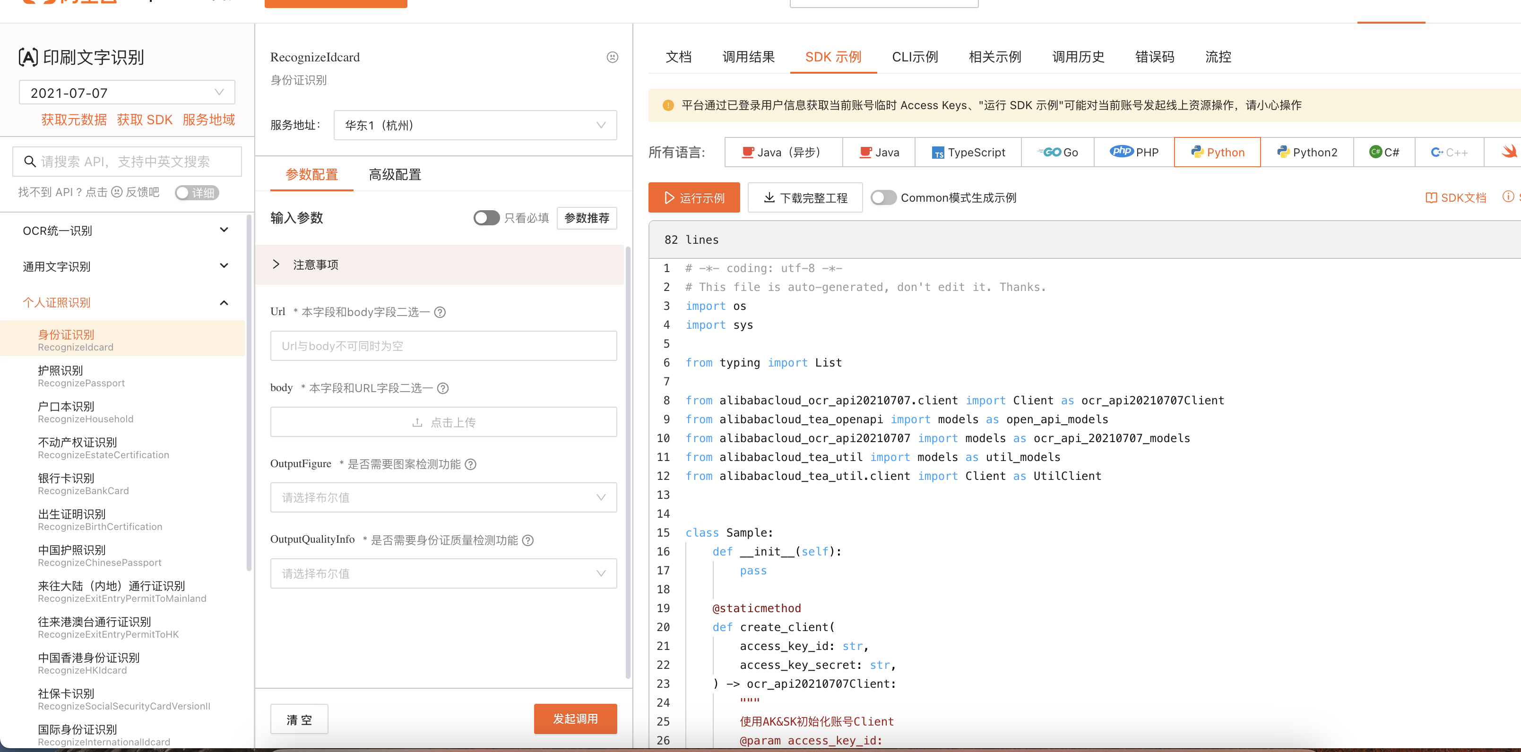Screen dimensions: 1521x752
Task: Open the OutputFigure boolean dropdown
Action: pyautogui.click(x=443, y=497)
